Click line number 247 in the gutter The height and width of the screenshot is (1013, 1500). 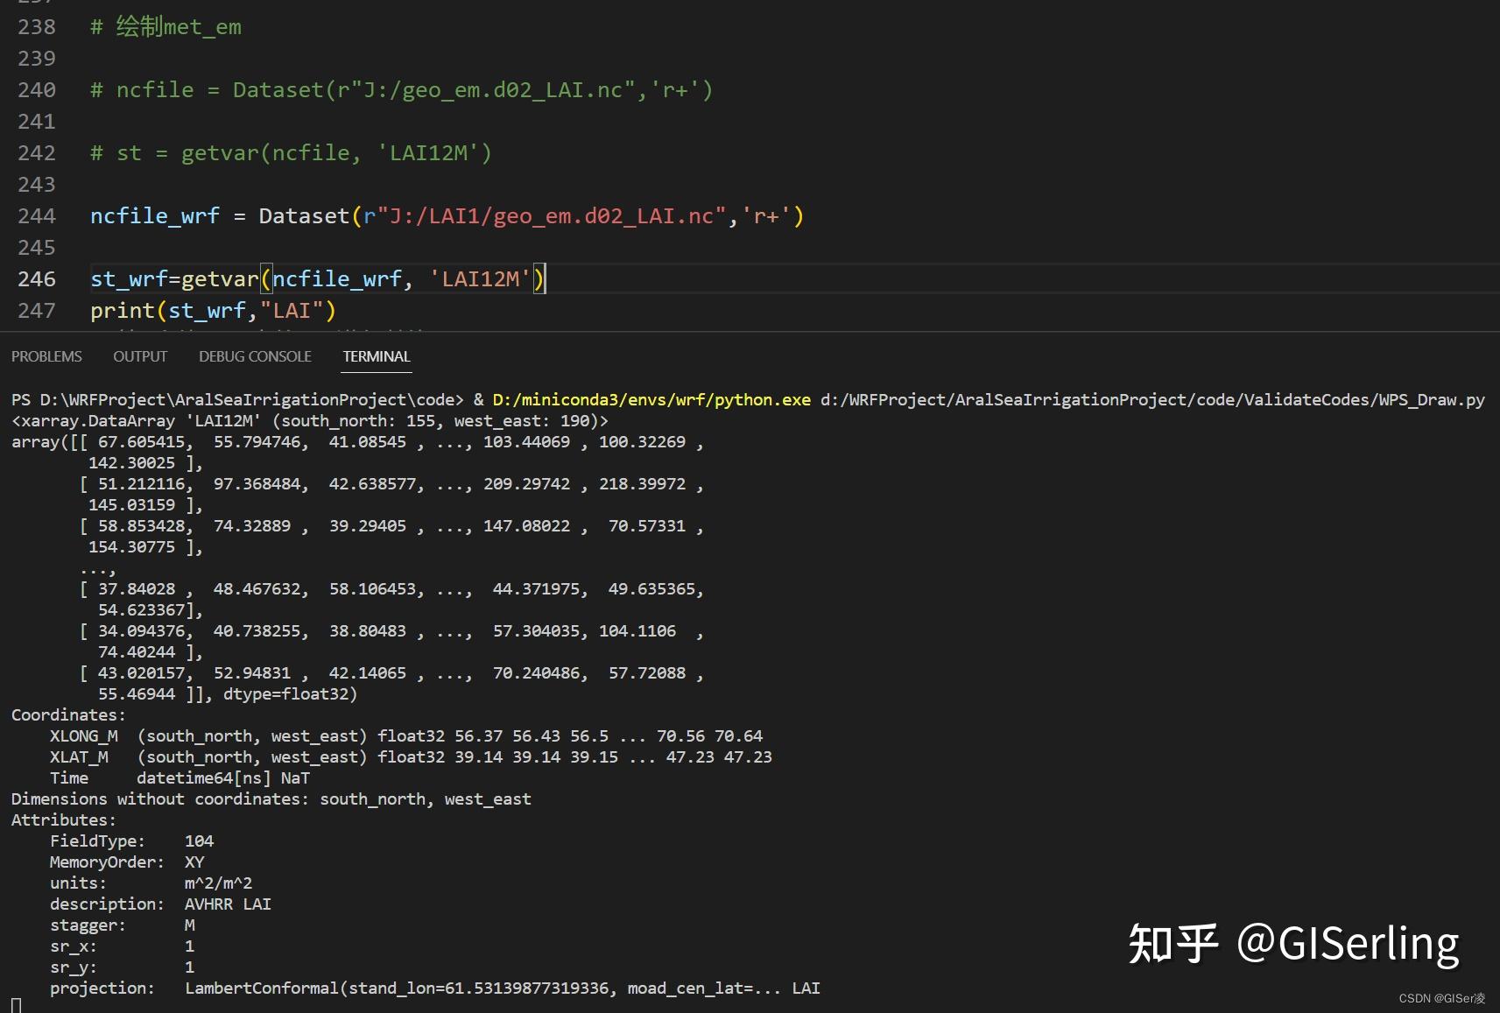(x=37, y=311)
